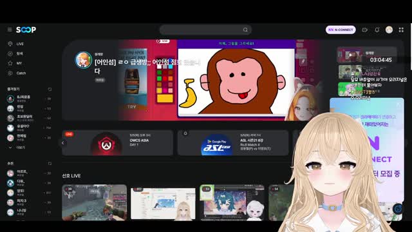This screenshot has height=232, width=412.
Task: Open recommended channel 나나링
Action: click(x=29, y=212)
